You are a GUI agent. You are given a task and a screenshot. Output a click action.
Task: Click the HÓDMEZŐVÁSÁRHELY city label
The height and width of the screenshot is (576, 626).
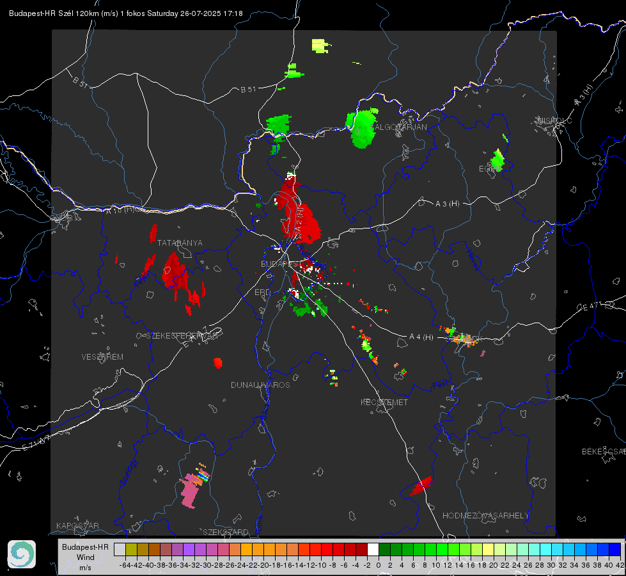pos(485,515)
